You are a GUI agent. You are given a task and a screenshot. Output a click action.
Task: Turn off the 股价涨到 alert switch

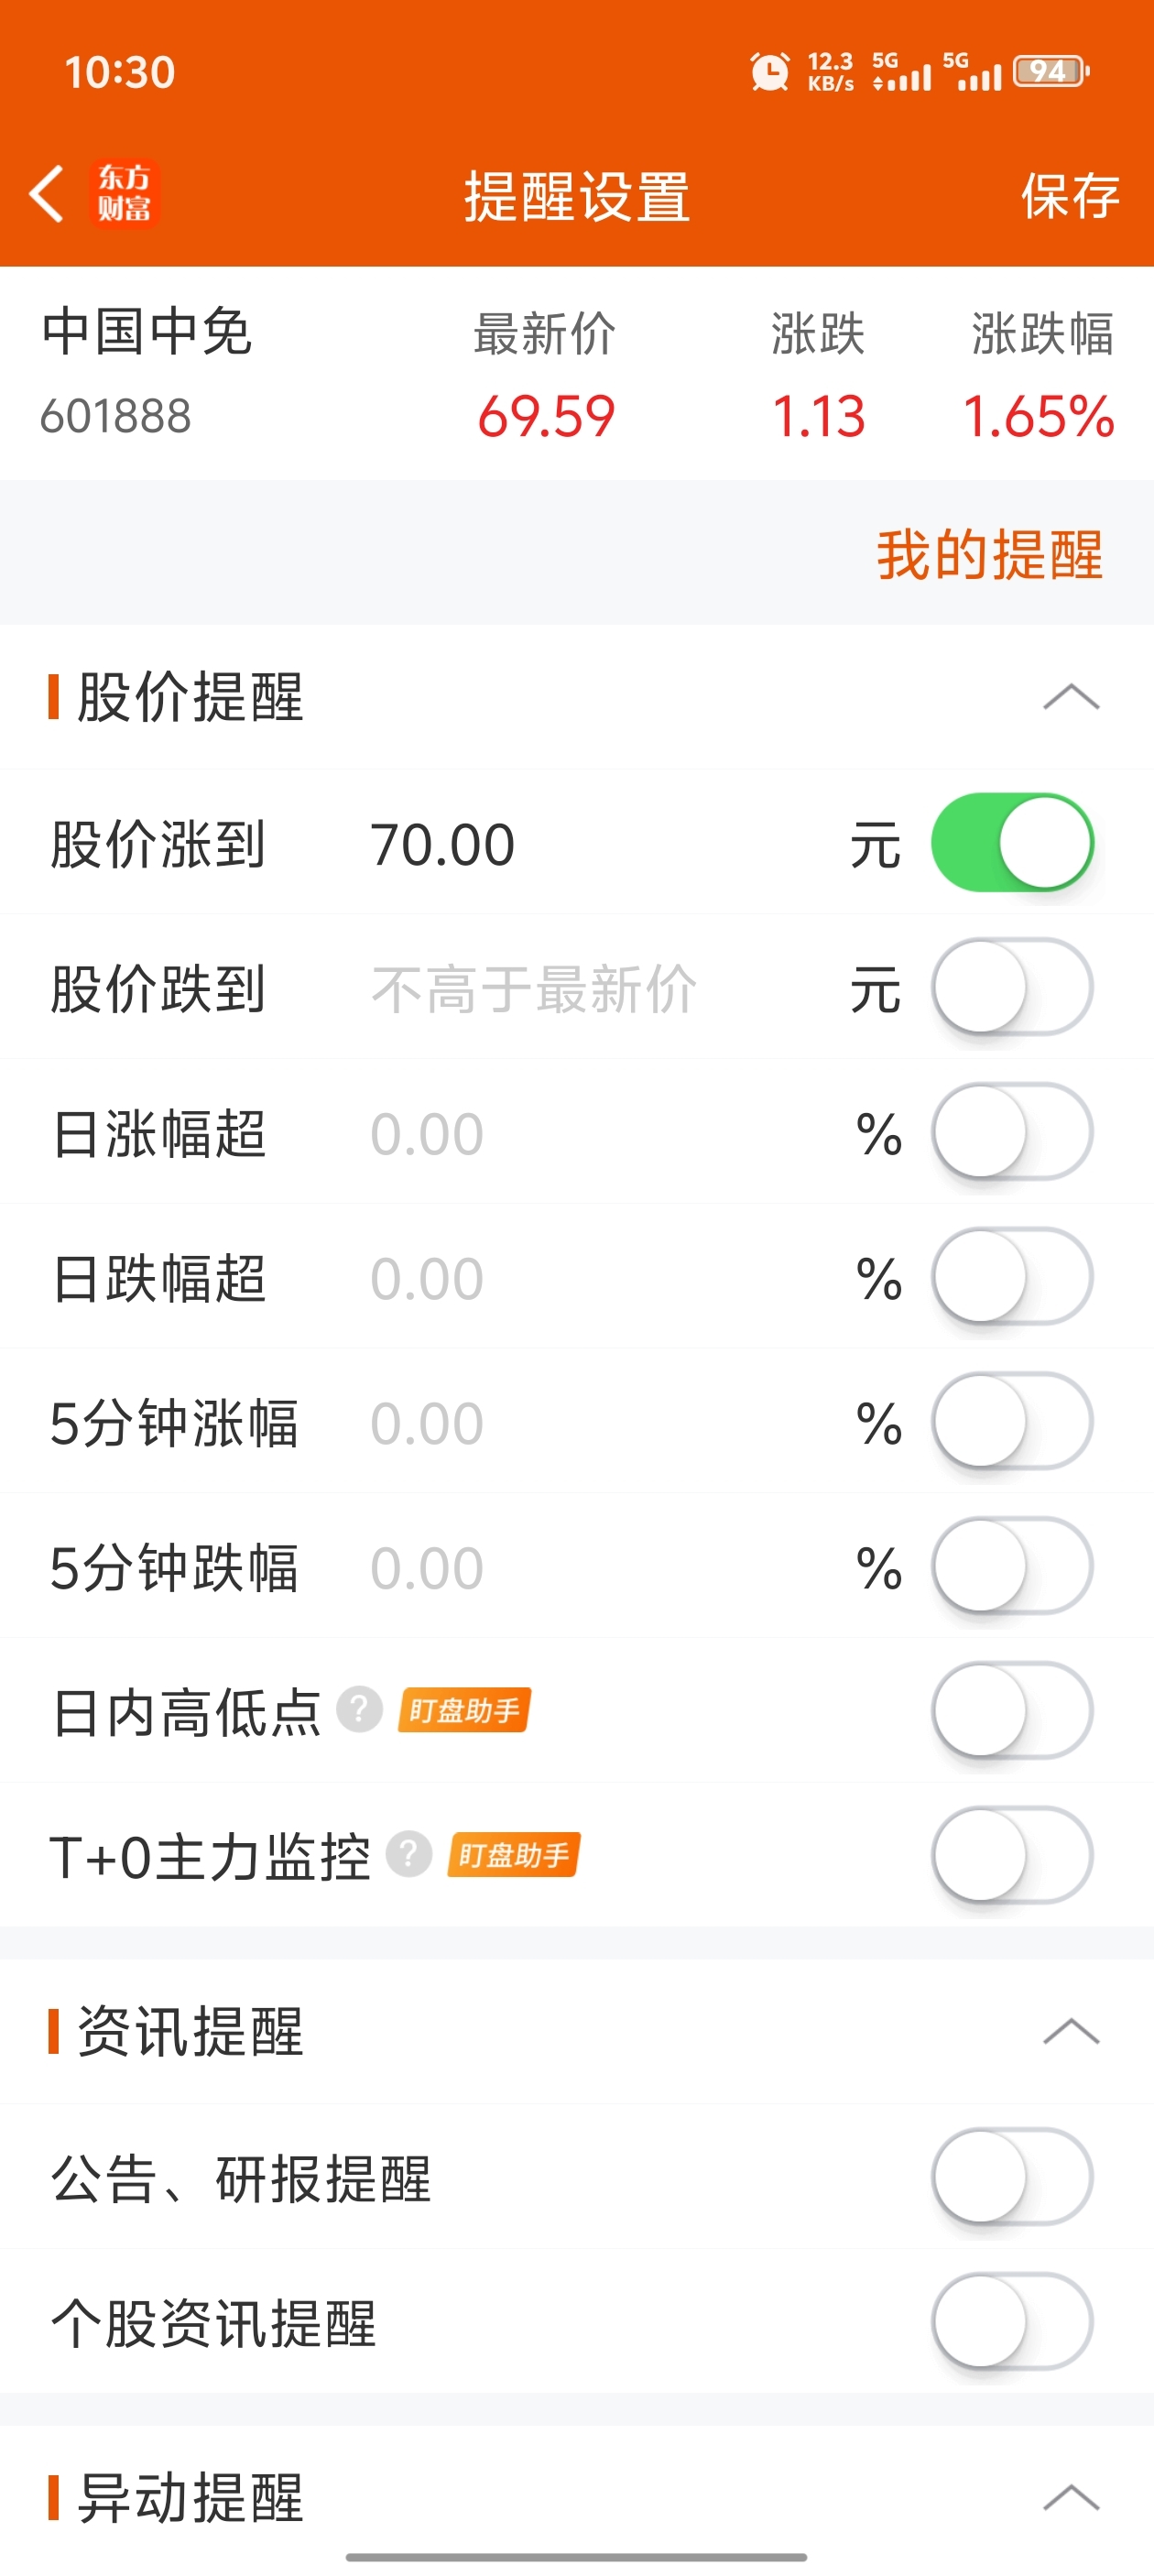point(1012,843)
